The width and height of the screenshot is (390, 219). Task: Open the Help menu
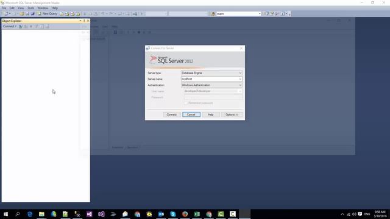coord(54,8)
